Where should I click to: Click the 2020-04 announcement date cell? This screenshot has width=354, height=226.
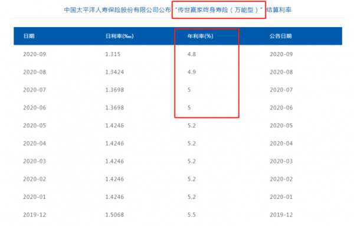pos(281,143)
